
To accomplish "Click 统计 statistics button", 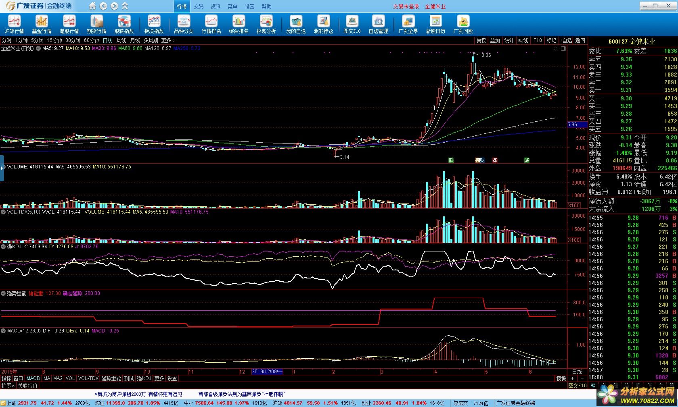I will click(509, 40).
